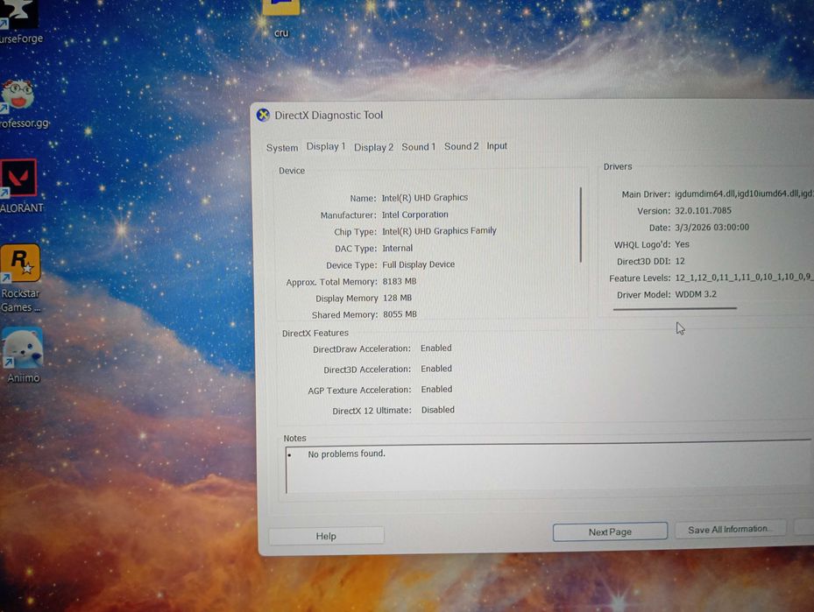Viewport: 814px width, 612px height.
Task: Open the Sound 1 tab
Action: [x=419, y=147]
